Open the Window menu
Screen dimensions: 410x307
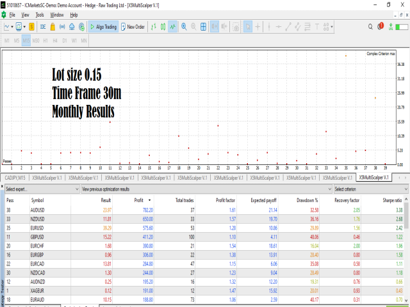(x=57, y=15)
